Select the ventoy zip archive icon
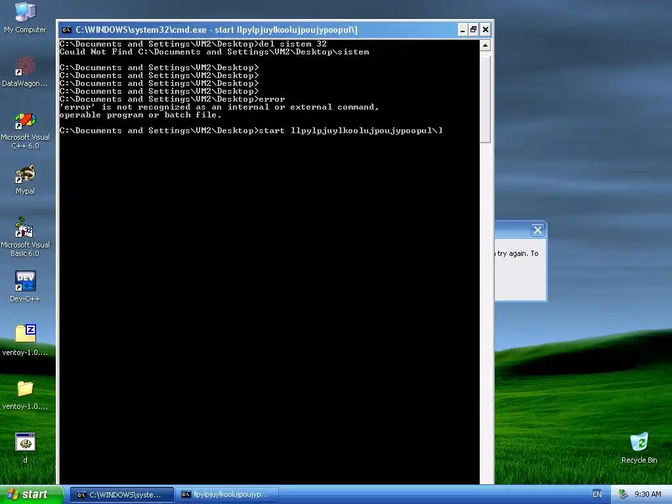This screenshot has height=504, width=672. pyautogui.click(x=25, y=341)
